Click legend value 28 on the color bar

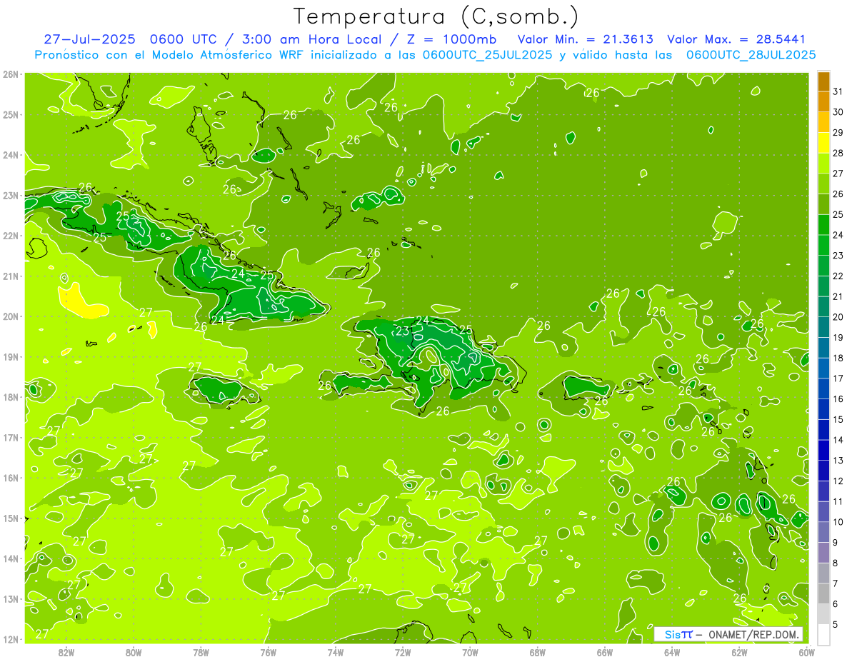838,153
